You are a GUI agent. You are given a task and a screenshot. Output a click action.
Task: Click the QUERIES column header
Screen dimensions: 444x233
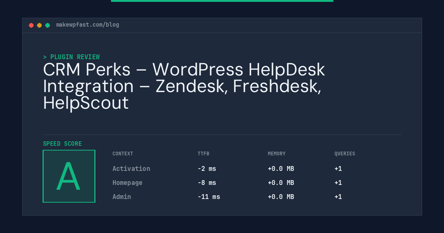345,153
